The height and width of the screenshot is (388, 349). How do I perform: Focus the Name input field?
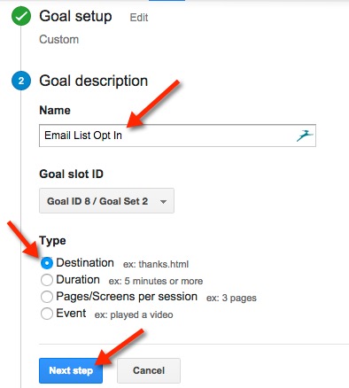pos(177,136)
